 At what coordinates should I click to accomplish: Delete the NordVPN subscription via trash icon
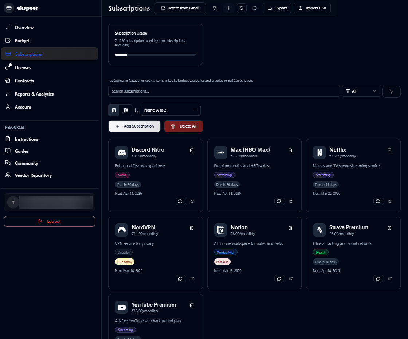click(x=192, y=228)
